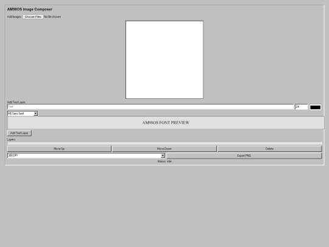Screen dimensions: 329x247
Task: Click the Move Up button
Action: (x=59, y=149)
